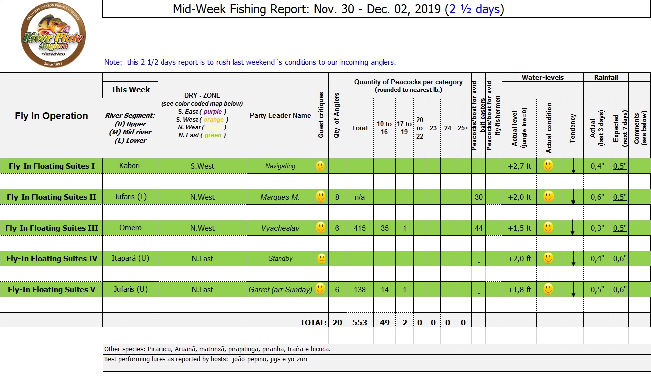Image resolution: width=651 pixels, height=380 pixels.
Task: Click the purple color label for S. East
Action: click(x=213, y=112)
